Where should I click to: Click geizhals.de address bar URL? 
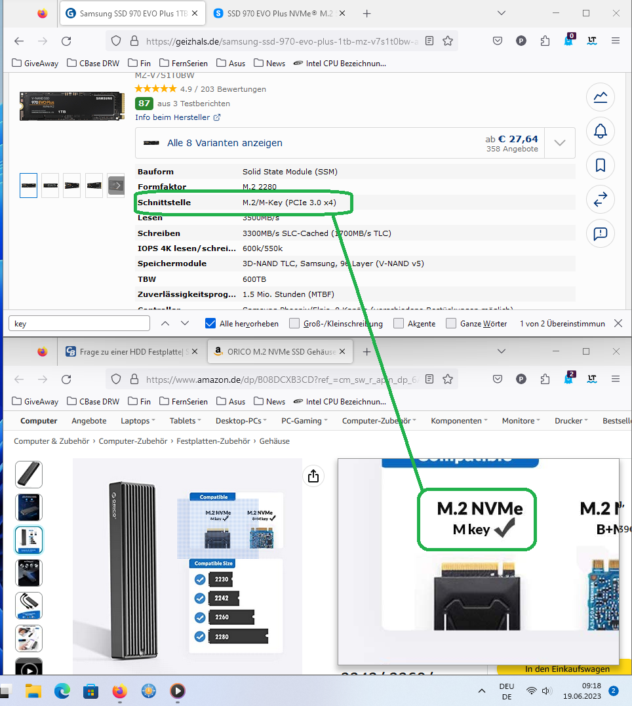point(282,41)
